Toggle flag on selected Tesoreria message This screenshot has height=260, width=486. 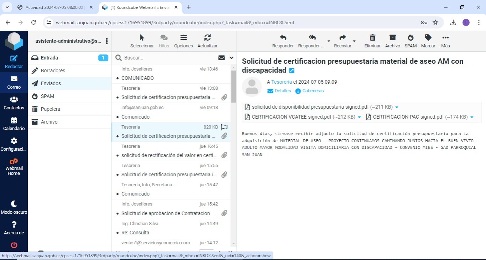224,127
